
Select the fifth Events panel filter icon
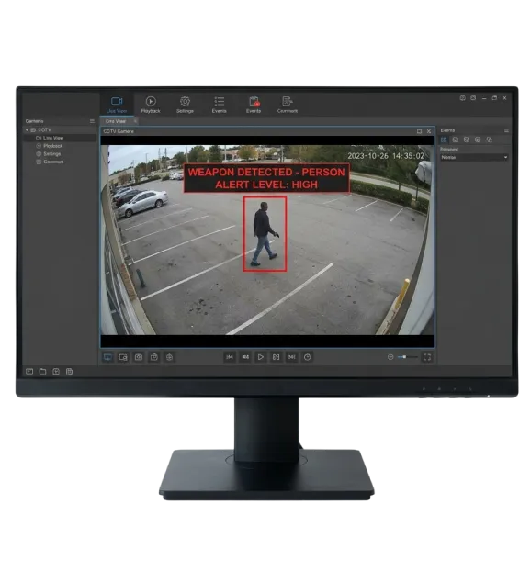489,140
